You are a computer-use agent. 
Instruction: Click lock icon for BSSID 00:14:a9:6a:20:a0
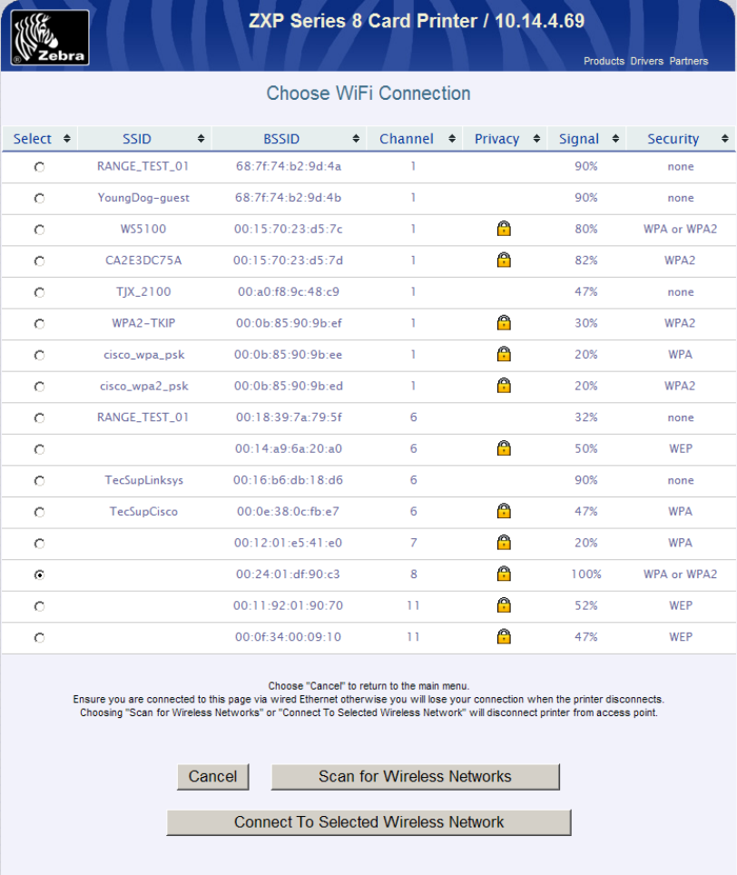pyautogui.click(x=504, y=448)
